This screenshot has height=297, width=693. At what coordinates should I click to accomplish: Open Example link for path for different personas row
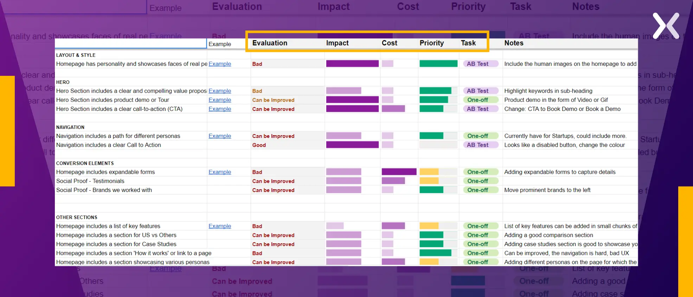[220, 136]
